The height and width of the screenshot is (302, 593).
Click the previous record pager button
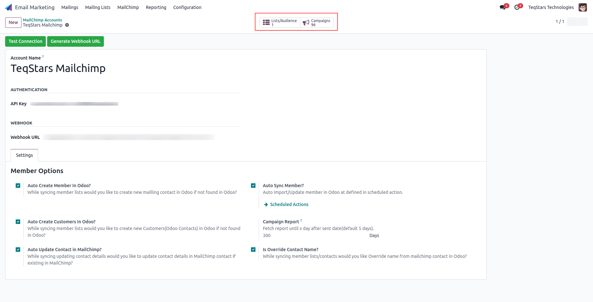point(572,21)
